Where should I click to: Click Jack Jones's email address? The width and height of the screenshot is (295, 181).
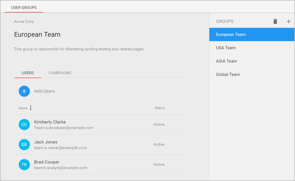60,148
